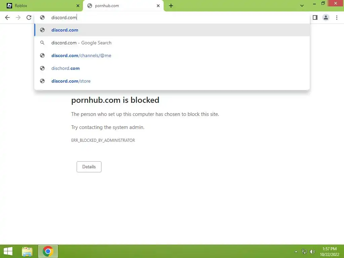Select the discord.com Google Search suggestion
The height and width of the screenshot is (258, 344).
(172, 43)
